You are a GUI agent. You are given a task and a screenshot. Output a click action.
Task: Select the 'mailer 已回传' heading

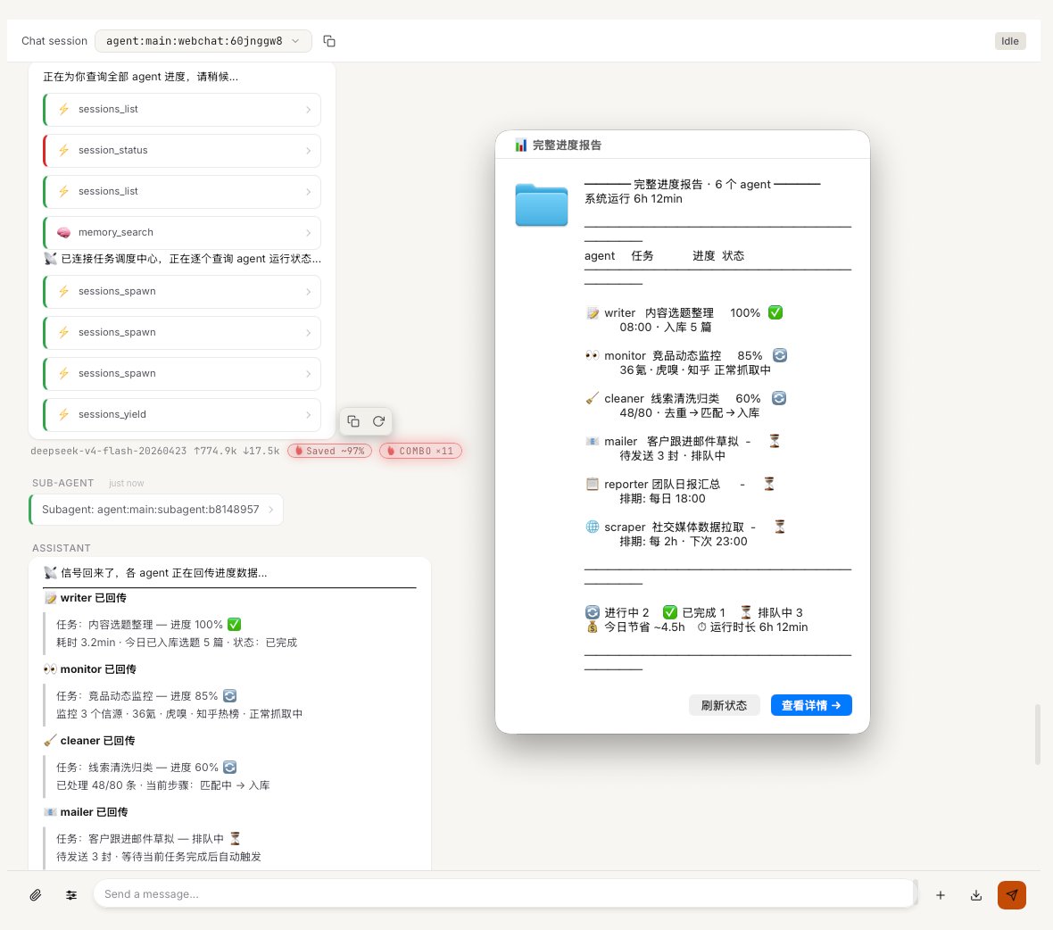(94, 812)
